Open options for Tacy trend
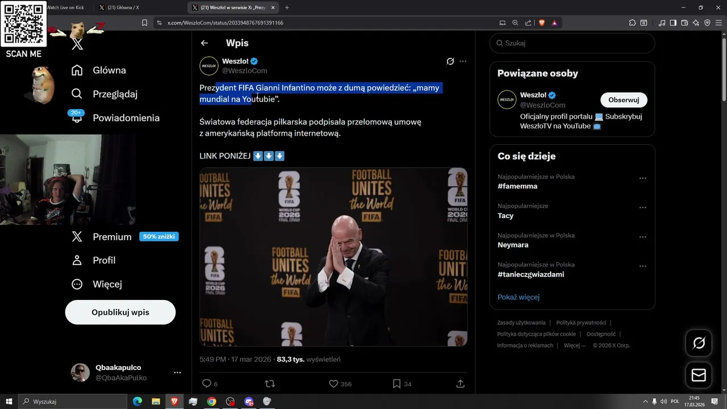The height and width of the screenshot is (409, 727). (643, 207)
